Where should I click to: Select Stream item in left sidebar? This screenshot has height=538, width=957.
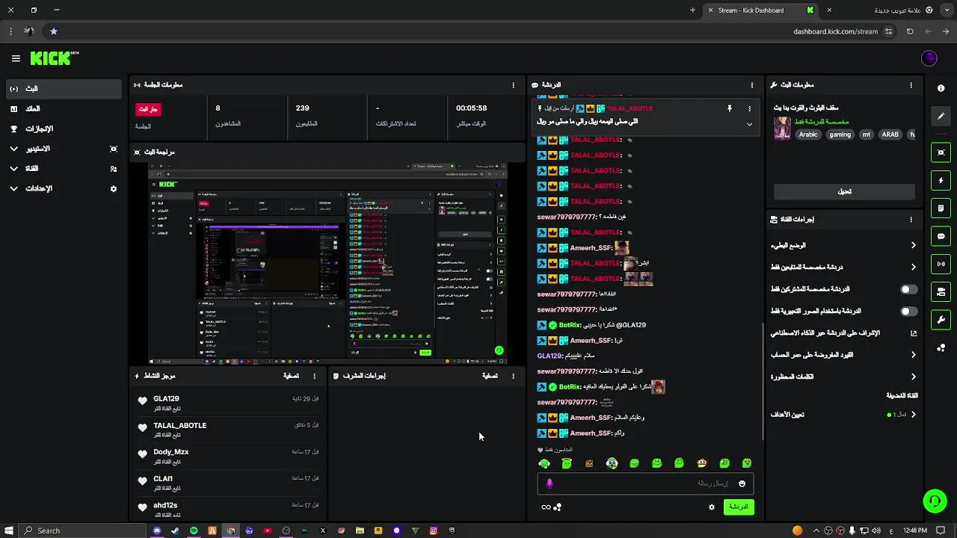pos(63,89)
